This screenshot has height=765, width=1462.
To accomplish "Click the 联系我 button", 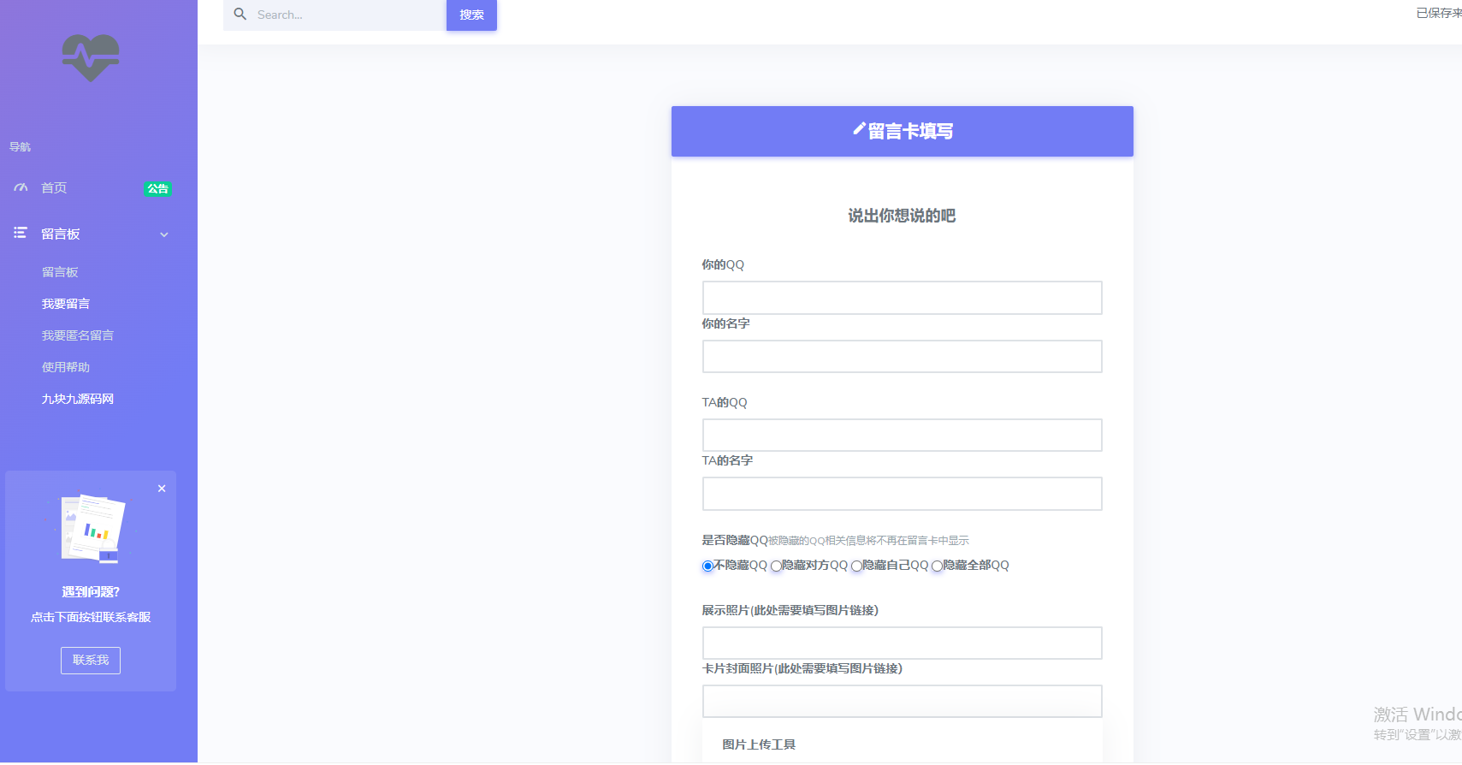I will pos(91,661).
